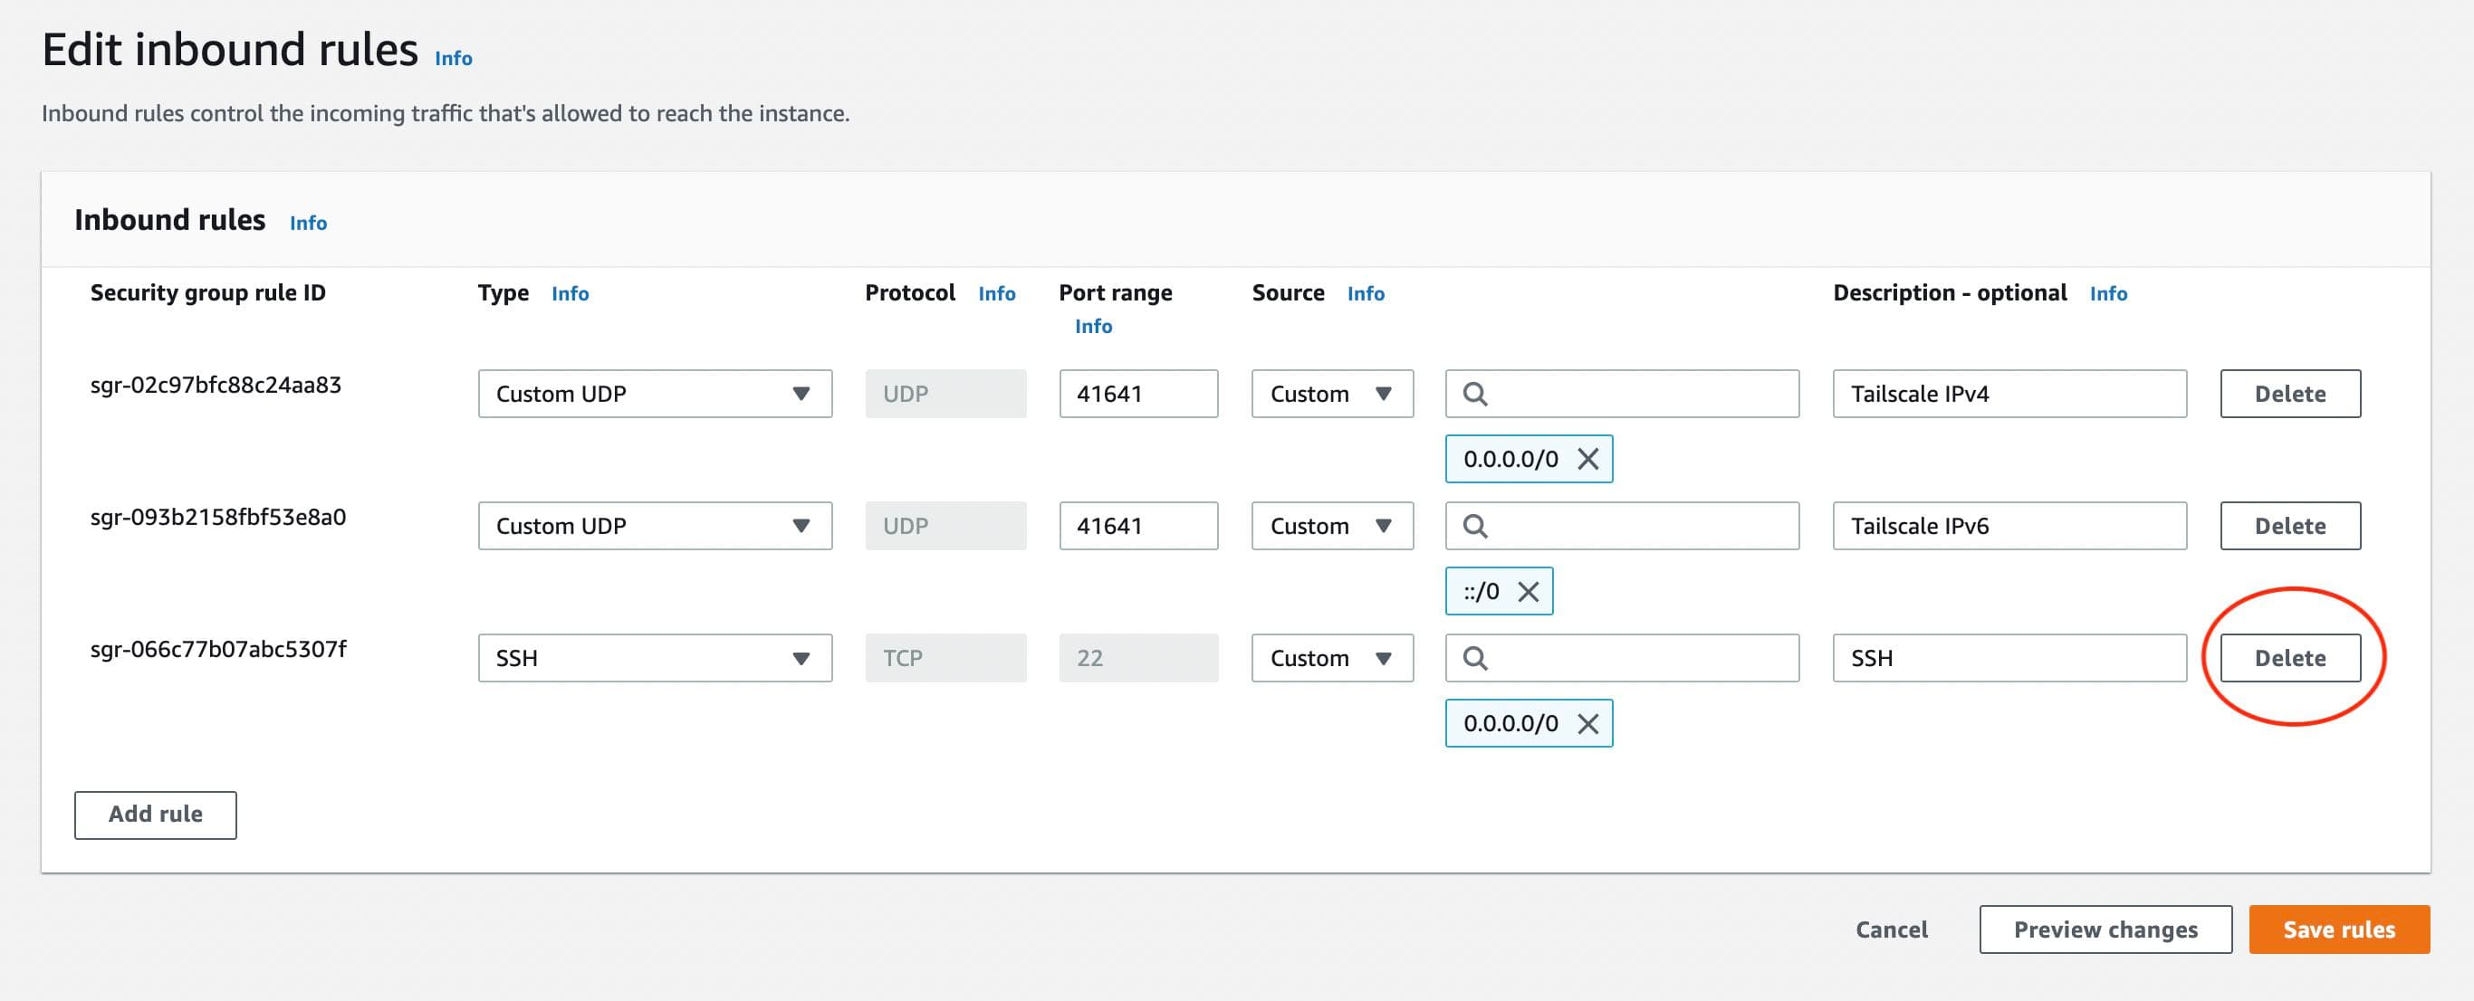Click search icon in Tailscale IPv6 source field
The image size is (2474, 1001).
(1475, 526)
